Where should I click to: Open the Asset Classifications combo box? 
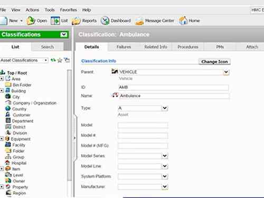[24, 60]
